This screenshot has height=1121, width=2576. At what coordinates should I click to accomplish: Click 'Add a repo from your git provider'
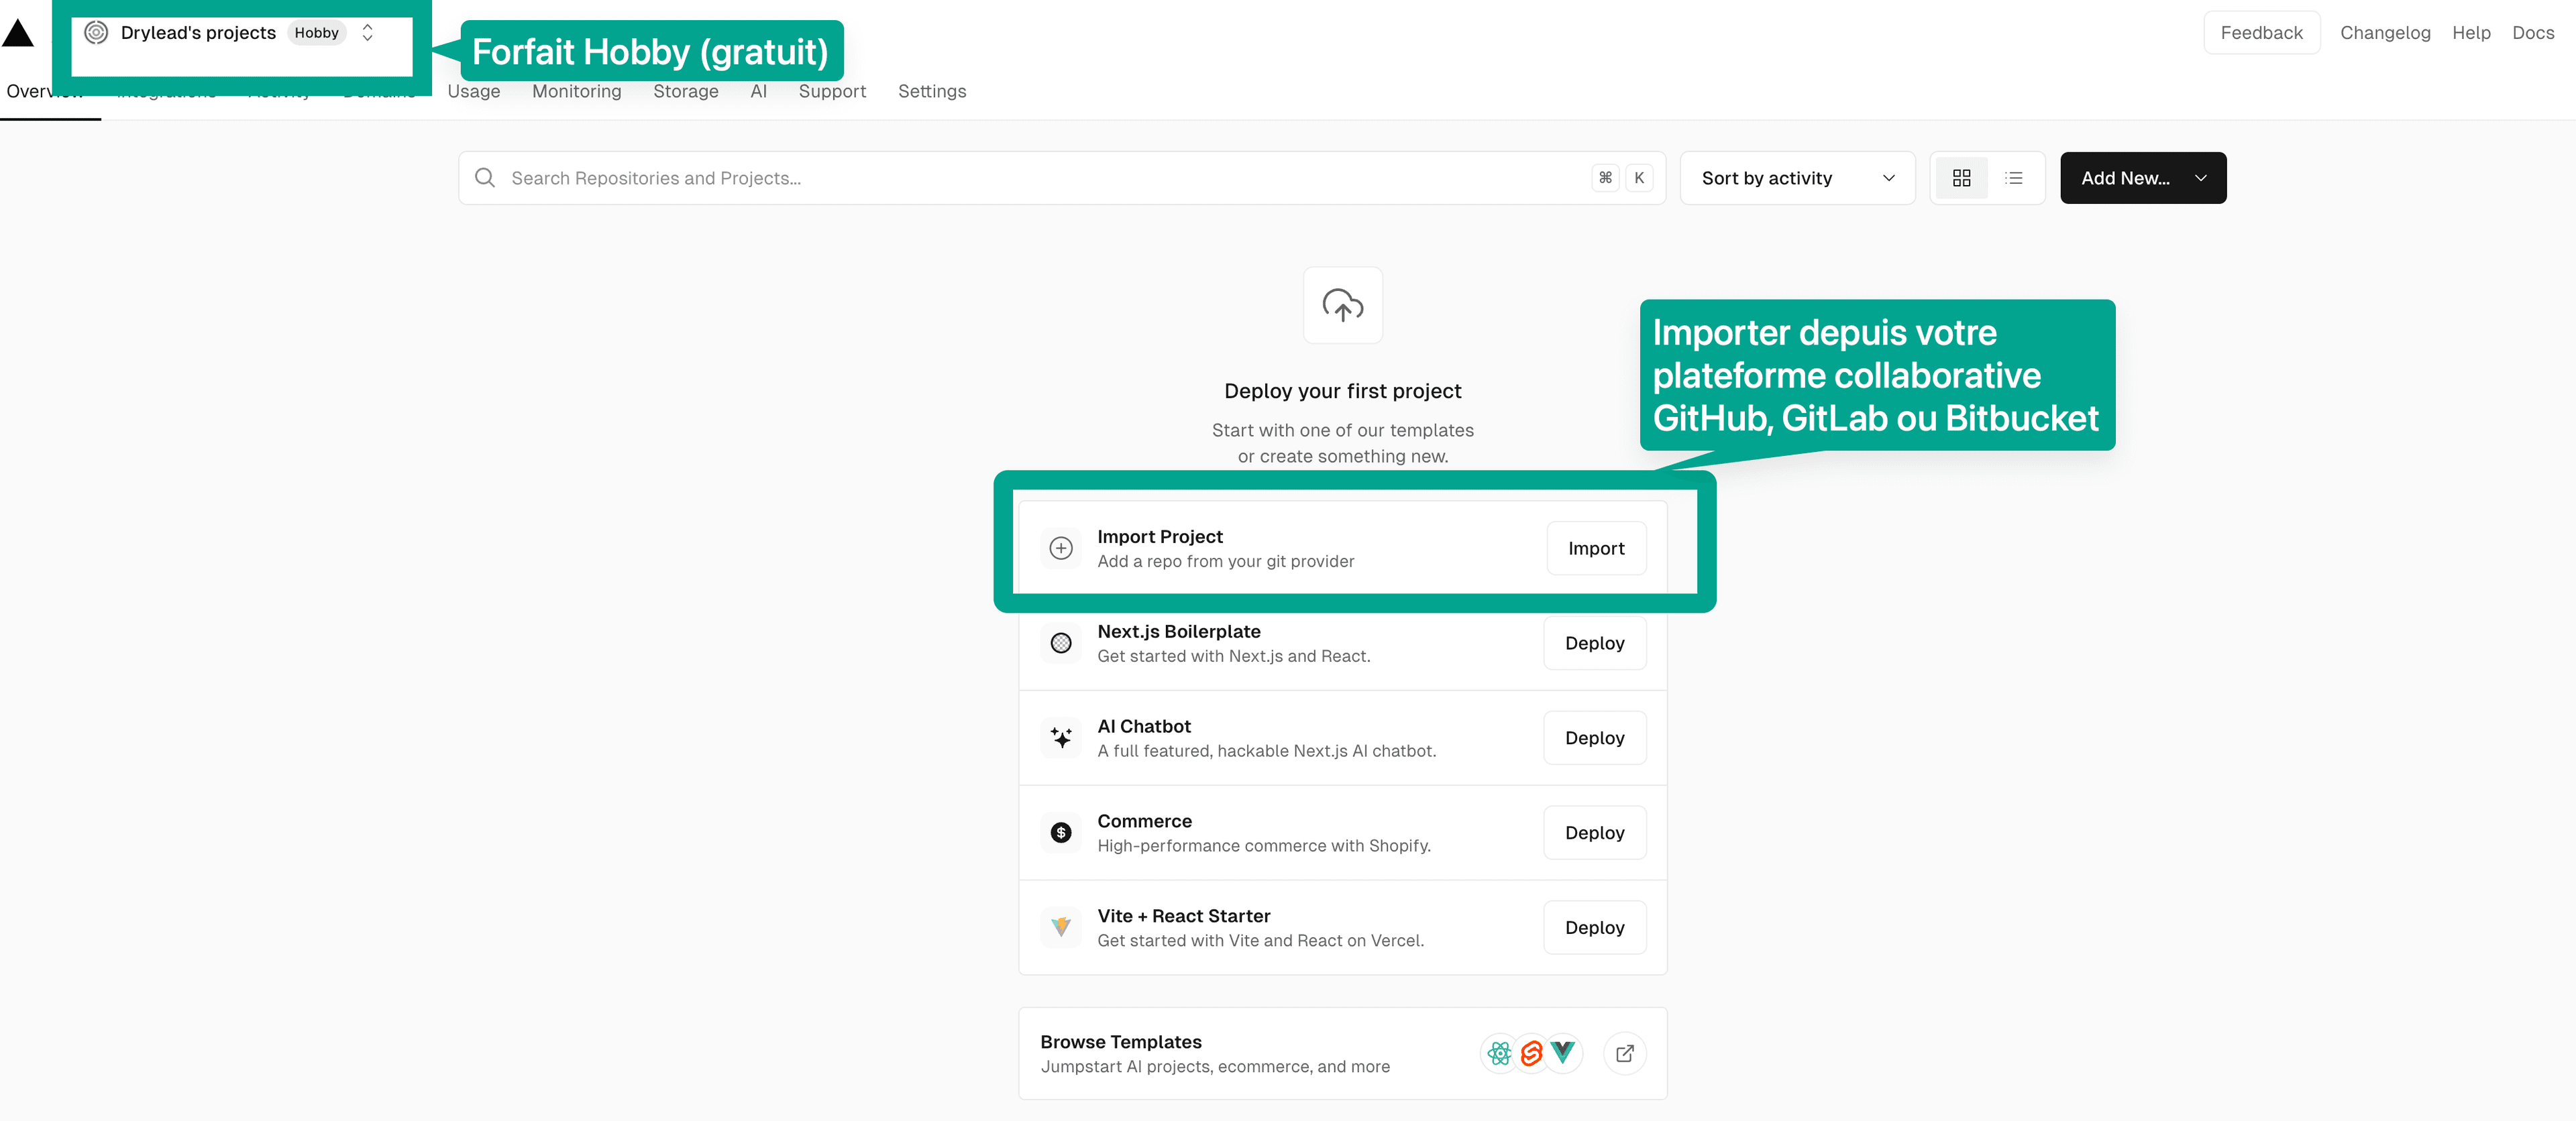pyautogui.click(x=1226, y=561)
